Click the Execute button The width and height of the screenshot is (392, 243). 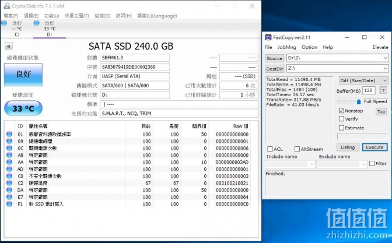[374, 147]
